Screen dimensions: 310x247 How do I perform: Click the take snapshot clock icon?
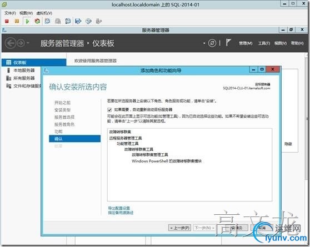[x=47, y=21]
